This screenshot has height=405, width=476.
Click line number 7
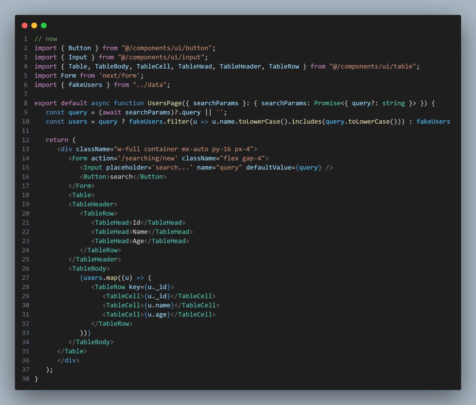pos(26,94)
